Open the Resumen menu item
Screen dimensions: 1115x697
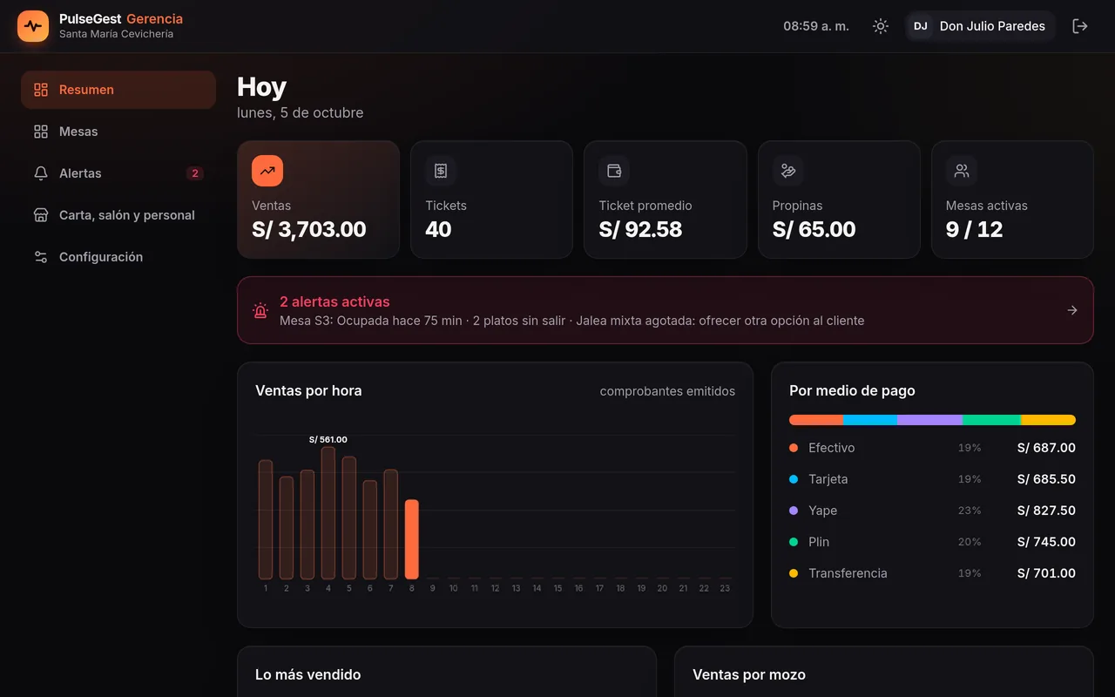[118, 90]
